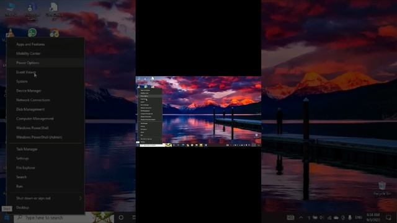This screenshot has height=223, width=397.
Task: Open Apps and Features from the menu
Action: tap(45, 44)
